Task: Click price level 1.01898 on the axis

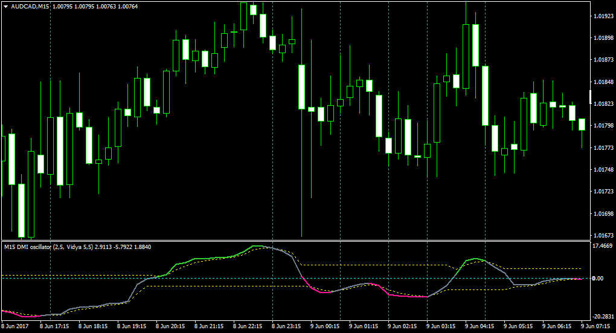Action: (x=603, y=38)
